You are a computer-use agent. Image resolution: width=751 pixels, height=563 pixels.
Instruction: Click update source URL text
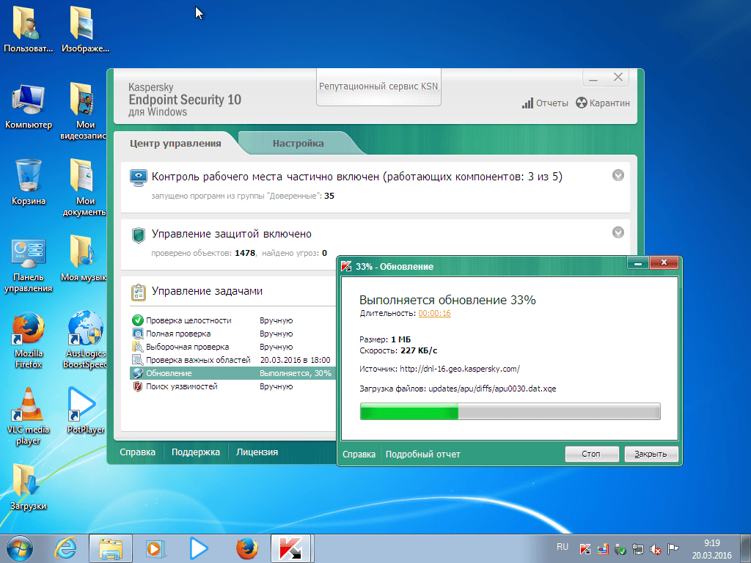point(460,369)
